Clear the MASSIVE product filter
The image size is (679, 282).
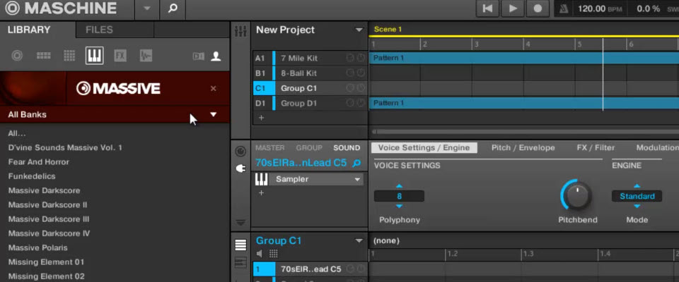[x=213, y=89]
